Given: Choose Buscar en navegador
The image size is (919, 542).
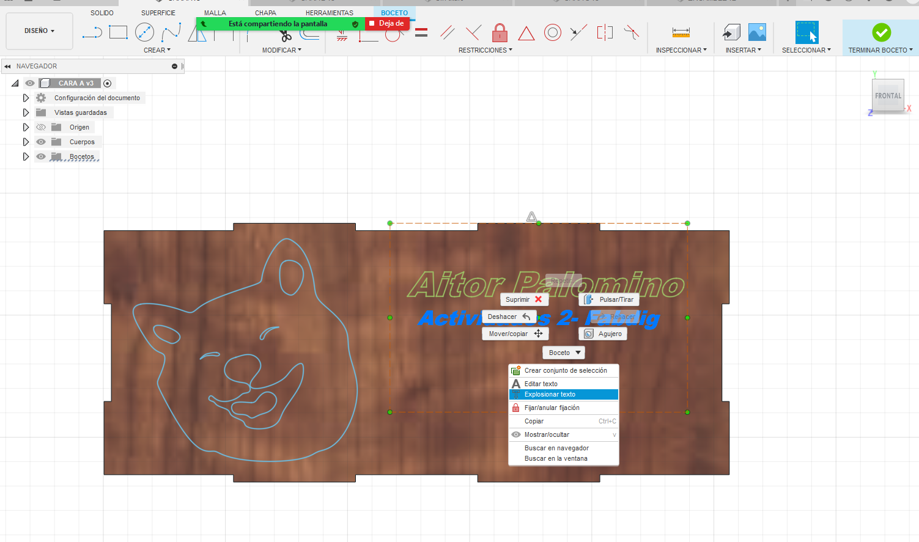Looking at the screenshot, I should [564, 448].
